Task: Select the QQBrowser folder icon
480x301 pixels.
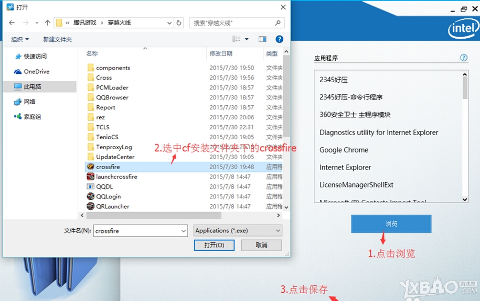Action: 90,97
